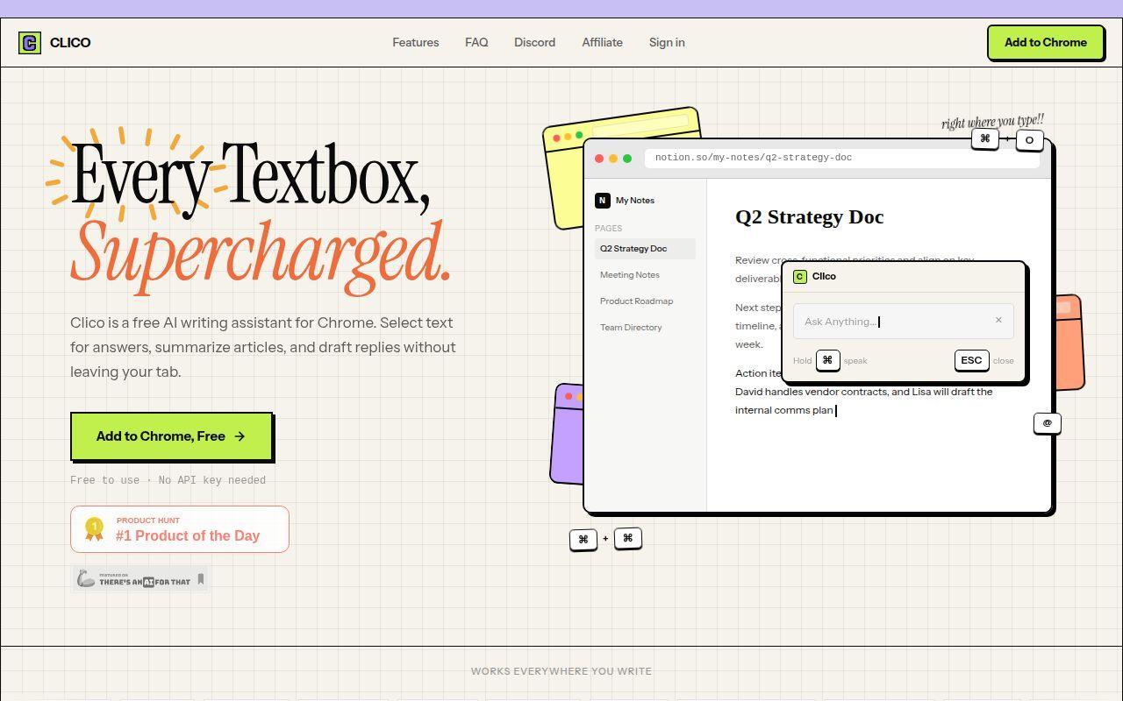
Task: Click the O key cap at top right
Action: click(x=1029, y=140)
